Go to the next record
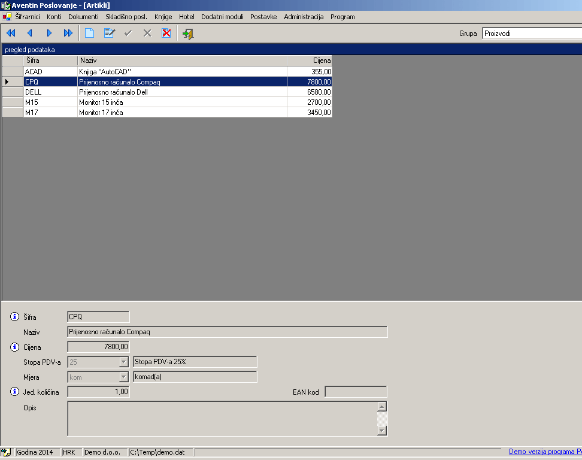 click(x=49, y=34)
